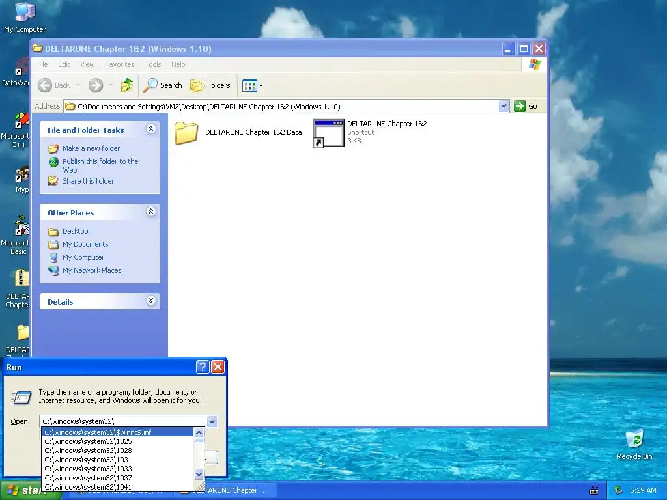
Task: Open the File menu
Action: [x=42, y=64]
